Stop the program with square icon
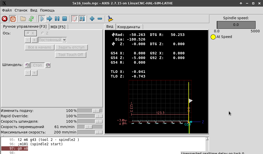 pos(64,19)
